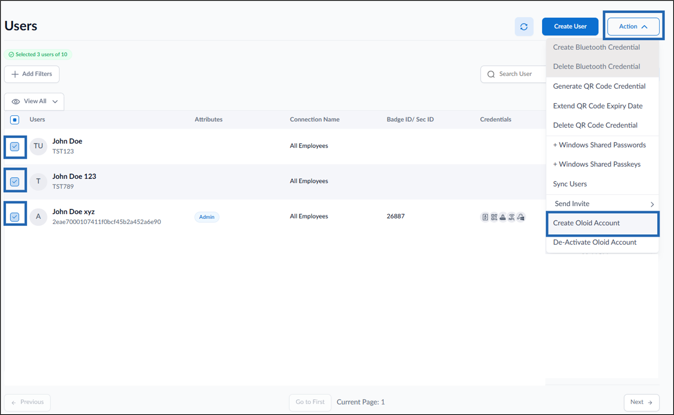
Task: Click the Previous page button
Action: coord(27,402)
